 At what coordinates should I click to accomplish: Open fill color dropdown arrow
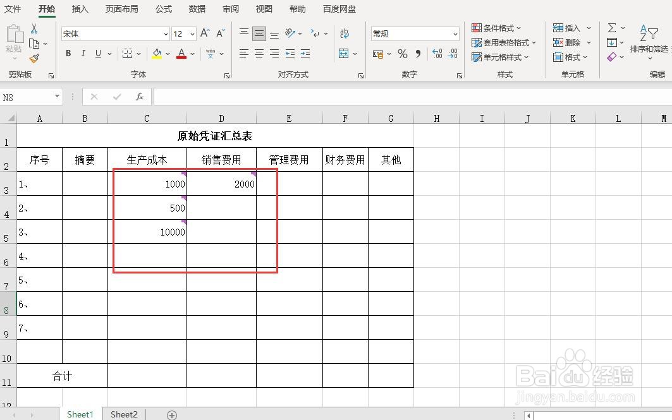[168, 54]
